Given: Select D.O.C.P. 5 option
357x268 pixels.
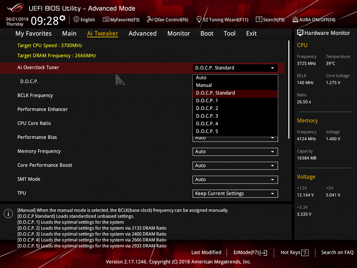Looking at the screenshot, I should coord(235,131).
